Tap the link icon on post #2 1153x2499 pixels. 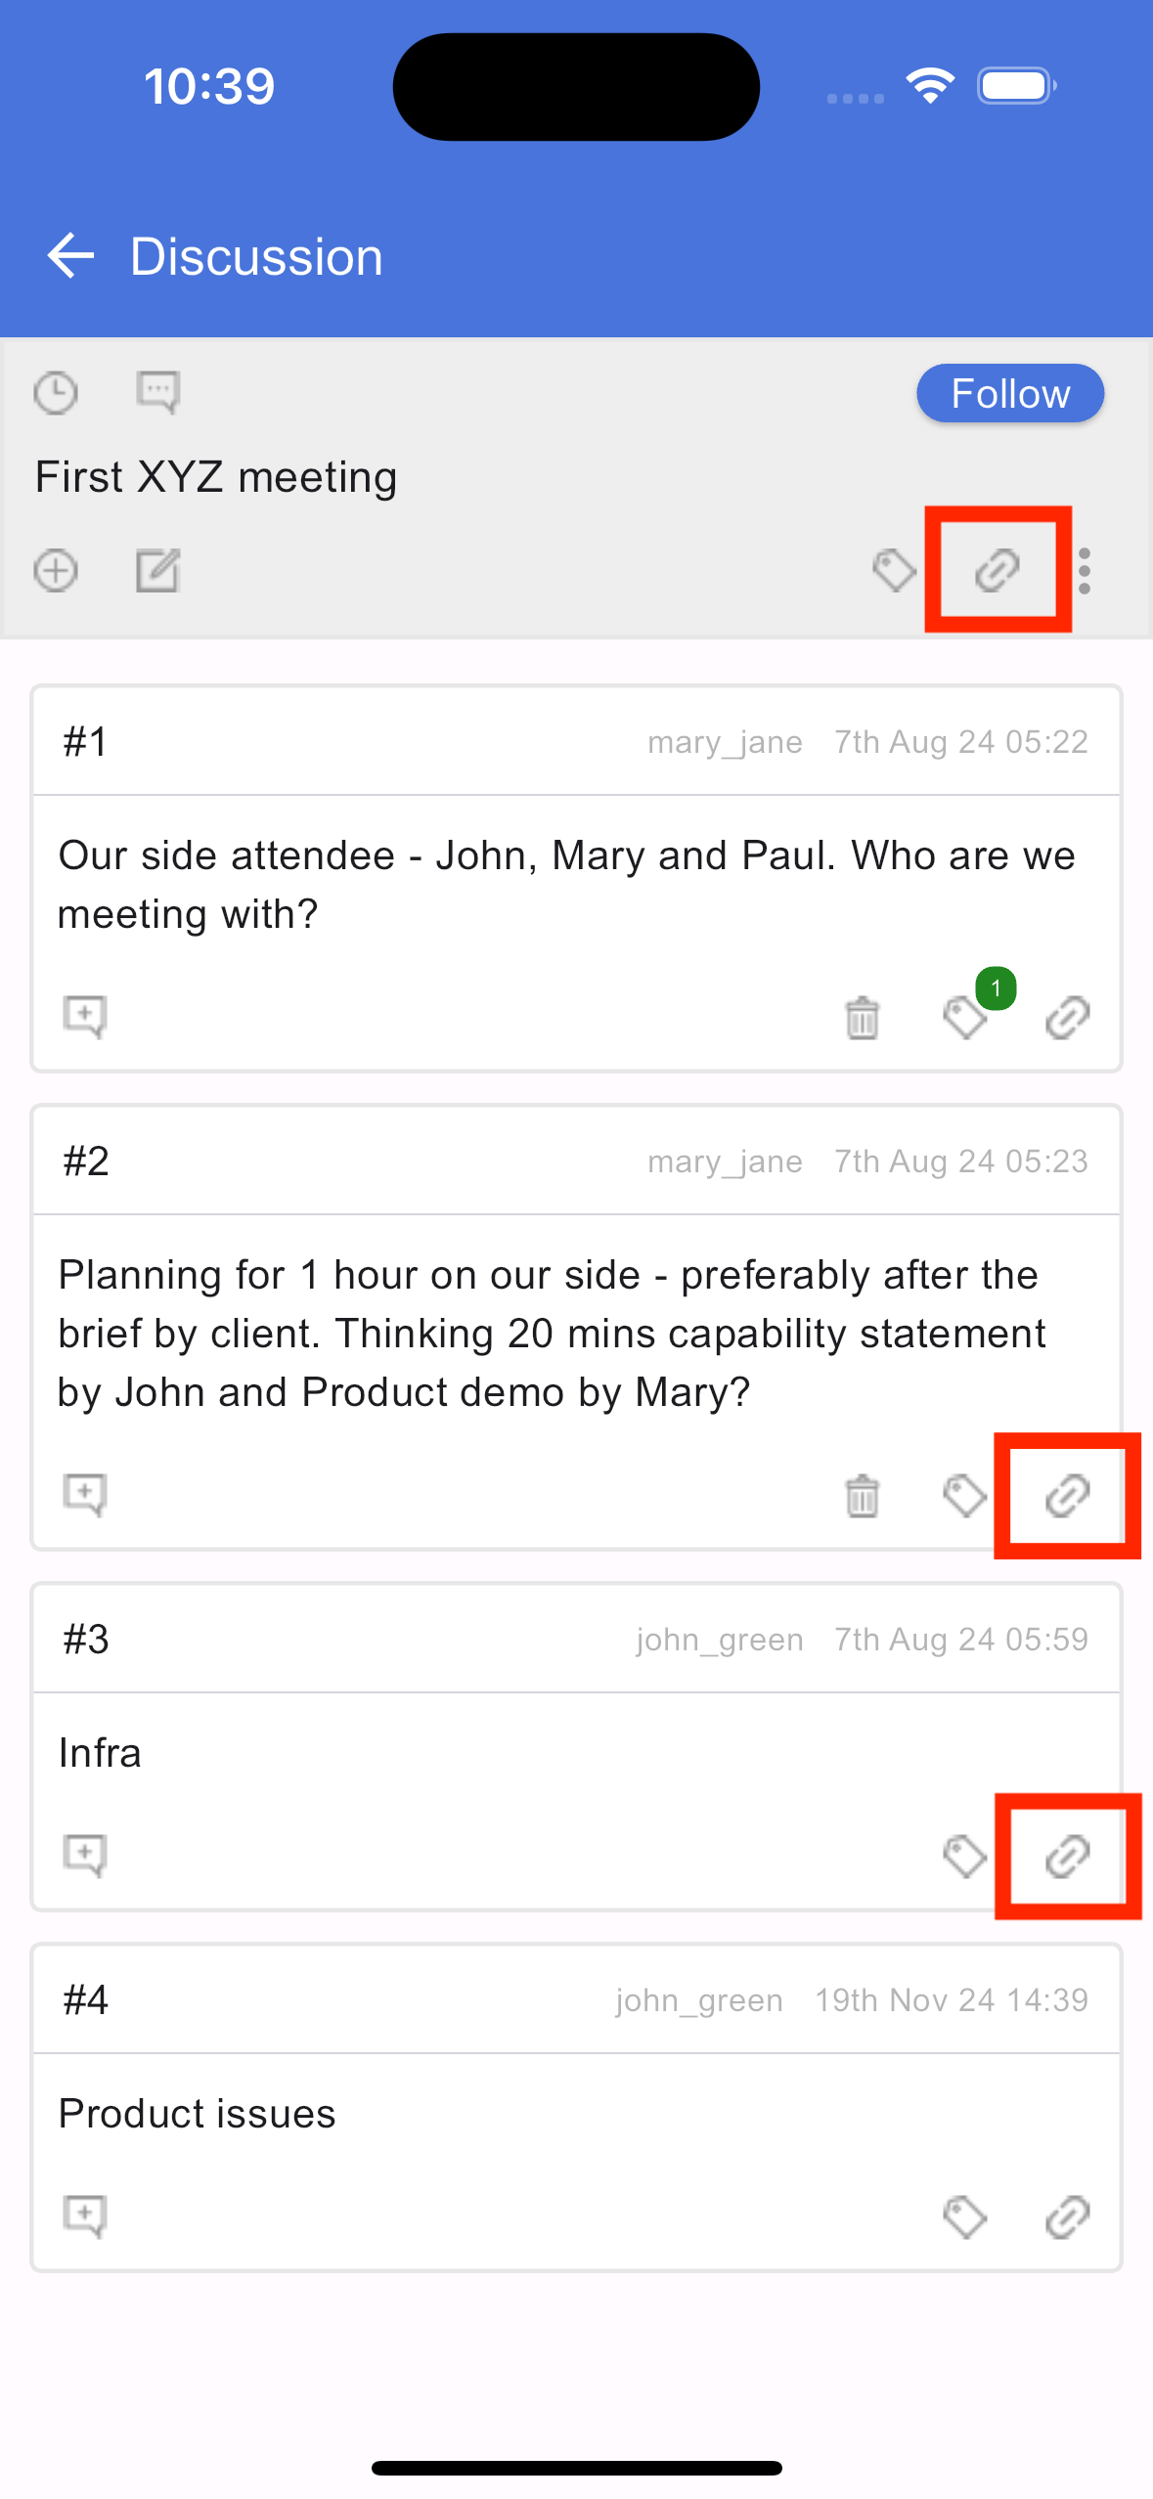[1068, 1495]
